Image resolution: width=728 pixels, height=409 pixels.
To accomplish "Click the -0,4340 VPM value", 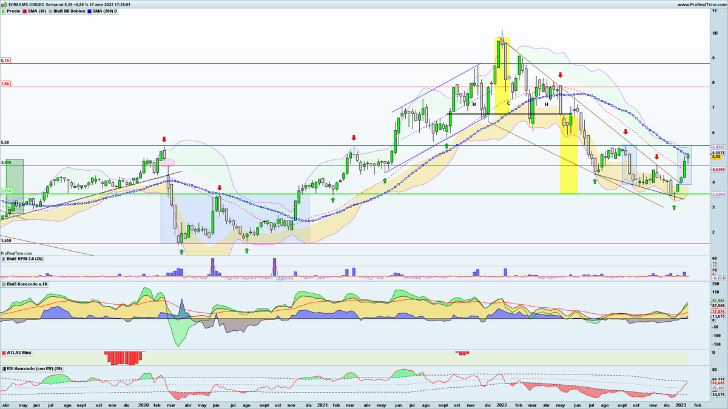I will [718, 278].
